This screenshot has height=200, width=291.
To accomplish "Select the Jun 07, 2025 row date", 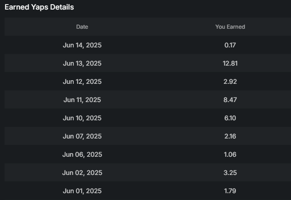I will (82, 136).
